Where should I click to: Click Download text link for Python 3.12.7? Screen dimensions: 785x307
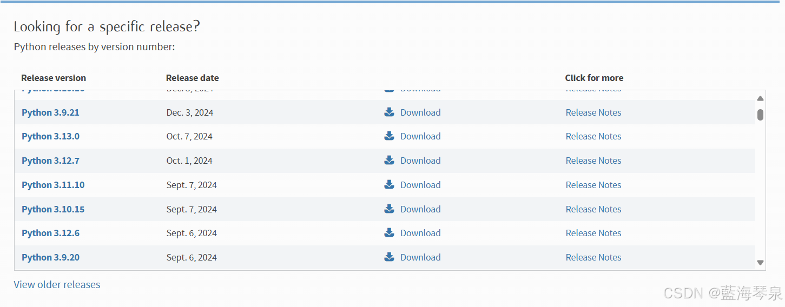[420, 161]
